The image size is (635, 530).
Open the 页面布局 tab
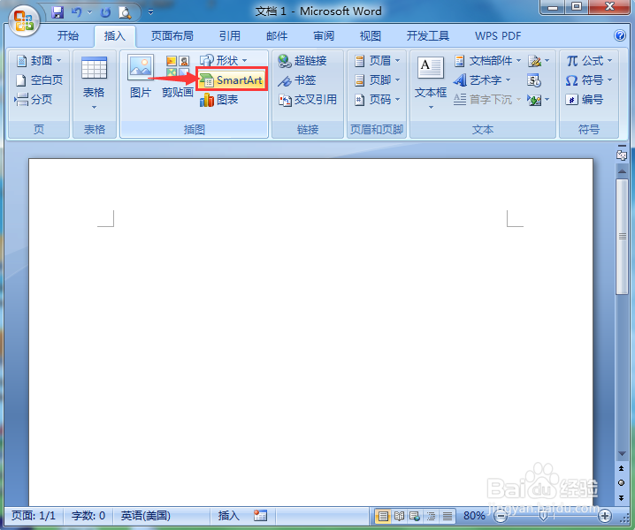[x=172, y=36]
